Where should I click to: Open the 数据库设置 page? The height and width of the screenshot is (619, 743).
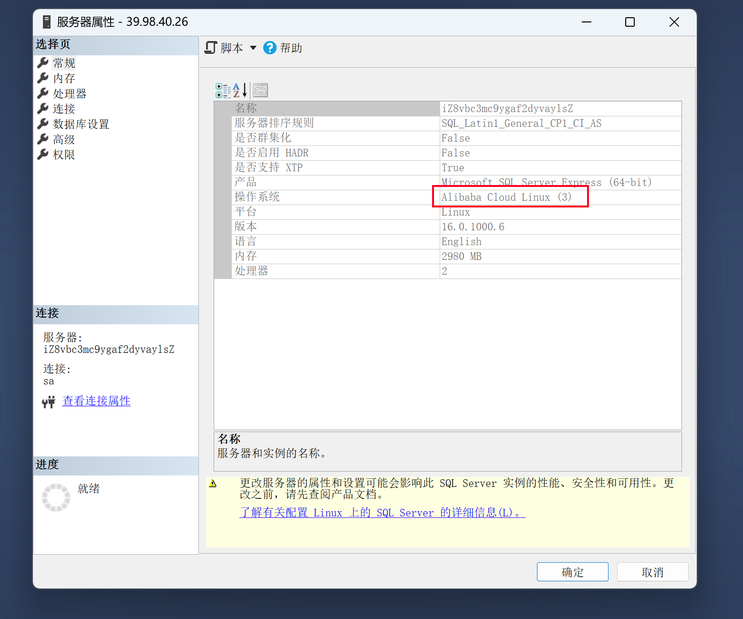81,124
